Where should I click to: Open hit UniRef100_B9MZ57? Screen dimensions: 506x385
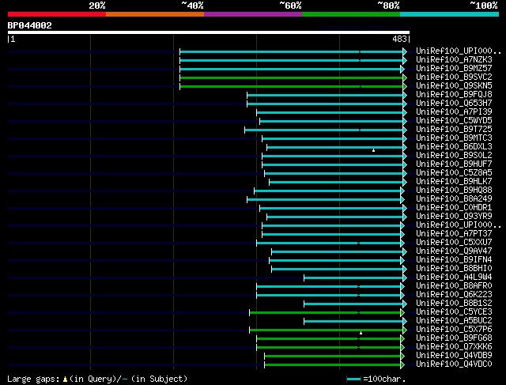454,69
